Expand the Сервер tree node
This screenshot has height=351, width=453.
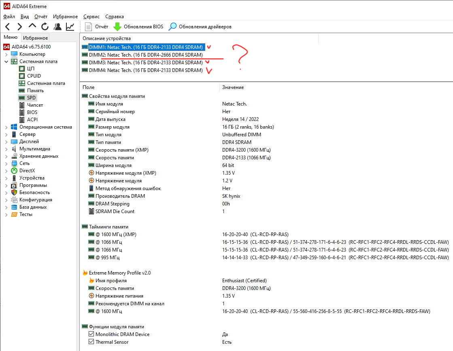[6, 135]
